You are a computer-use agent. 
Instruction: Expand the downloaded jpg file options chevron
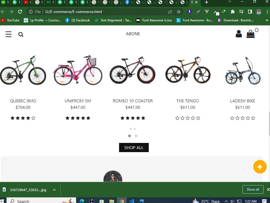pyautogui.click(x=54, y=190)
